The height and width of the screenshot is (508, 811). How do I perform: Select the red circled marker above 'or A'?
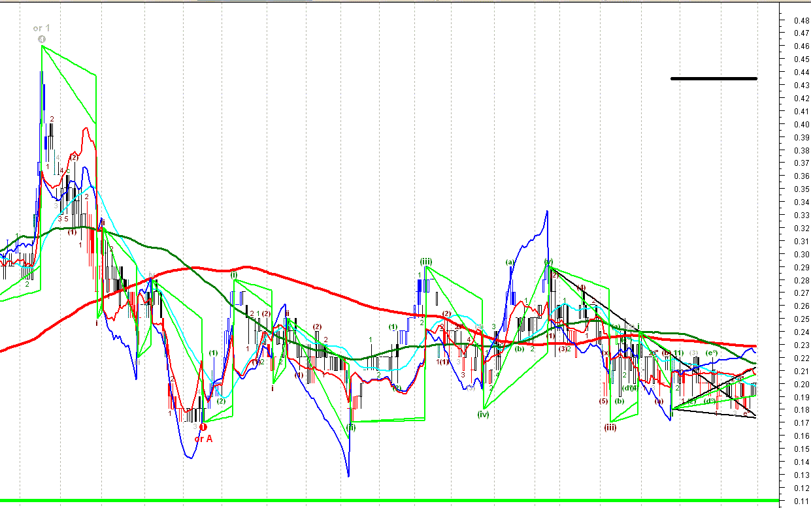pyautogui.click(x=203, y=427)
